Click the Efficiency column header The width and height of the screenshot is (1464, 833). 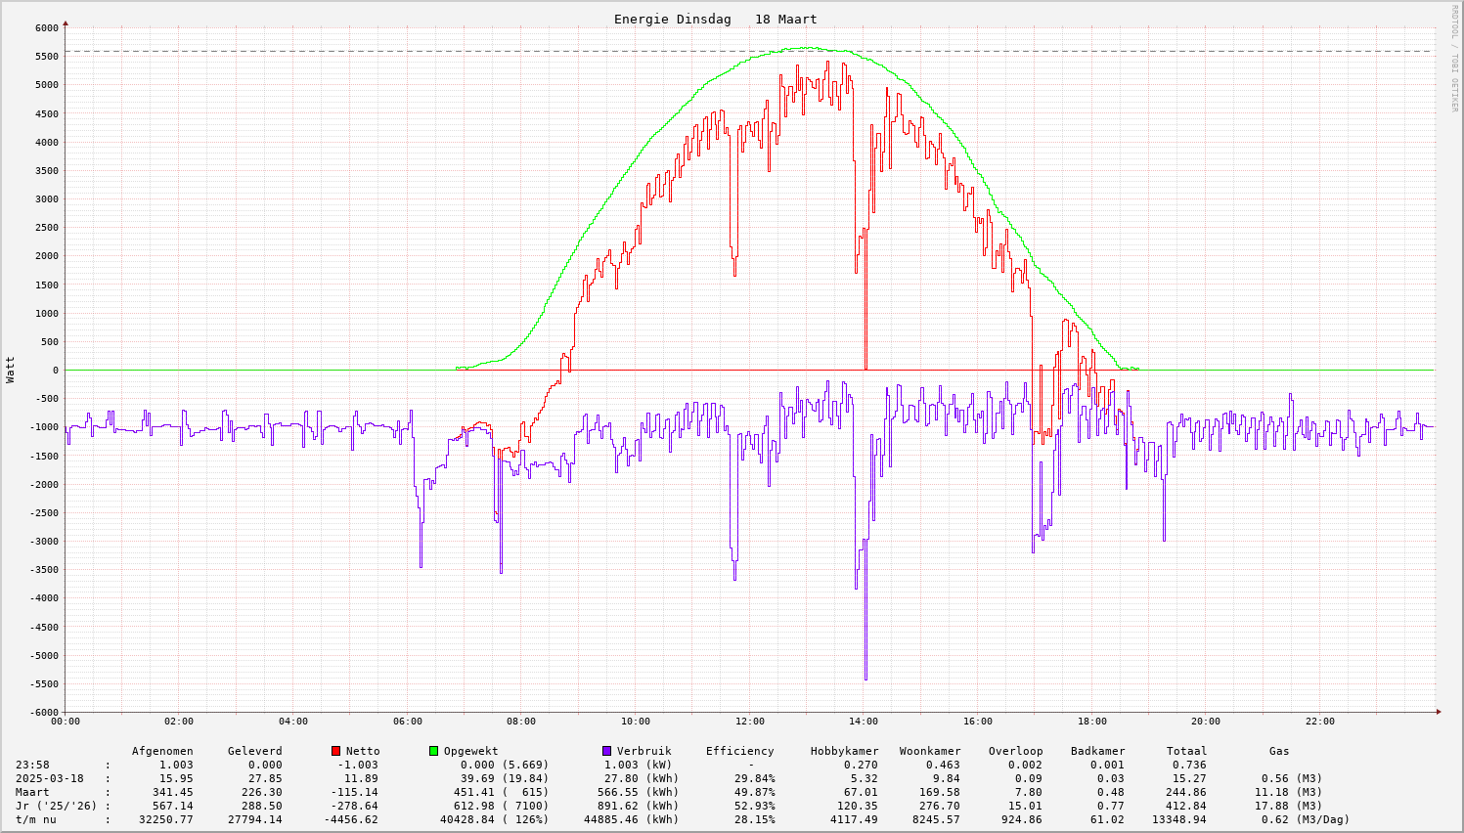pyautogui.click(x=739, y=751)
